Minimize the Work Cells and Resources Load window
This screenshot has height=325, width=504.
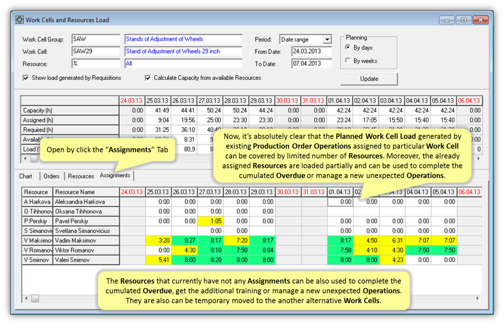coord(447,20)
